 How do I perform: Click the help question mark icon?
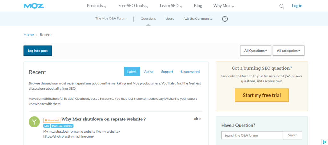pos(225,19)
